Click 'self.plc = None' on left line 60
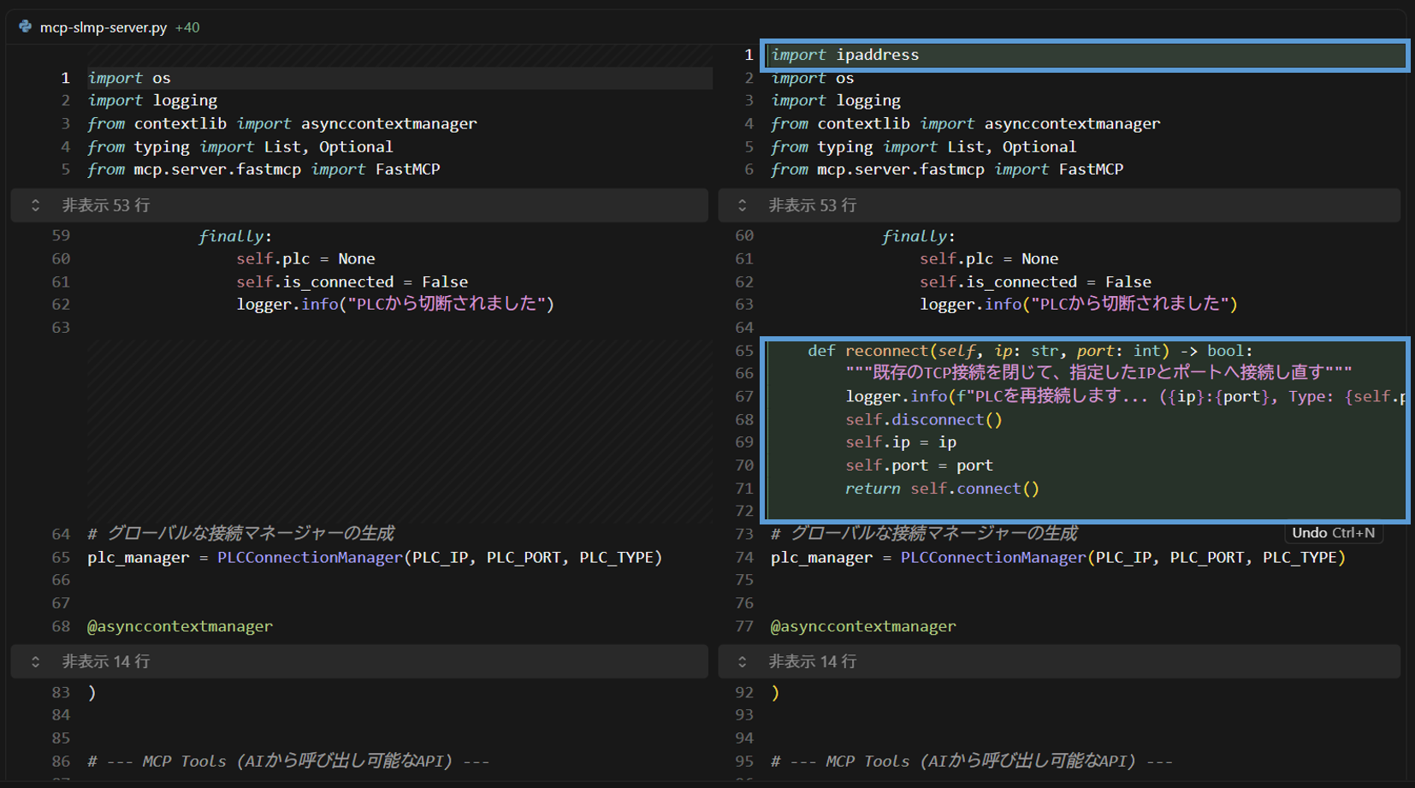 tap(305, 259)
